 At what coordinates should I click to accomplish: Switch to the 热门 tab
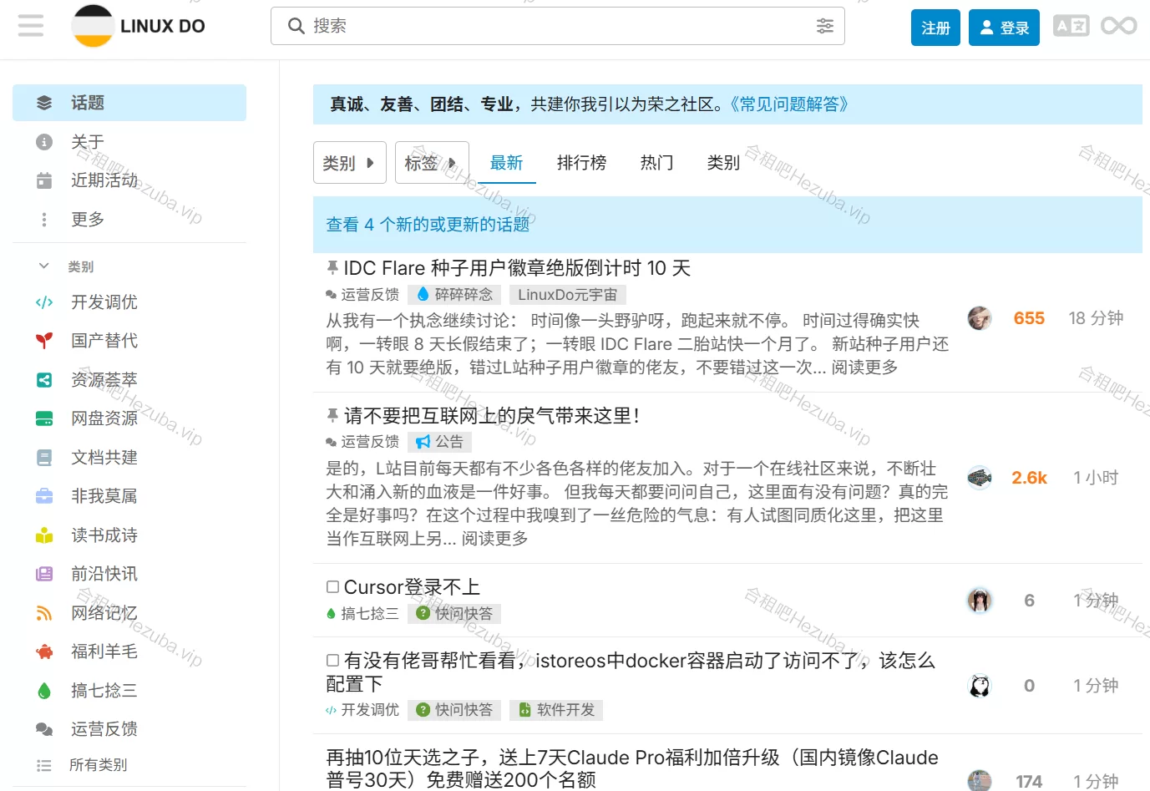(656, 163)
